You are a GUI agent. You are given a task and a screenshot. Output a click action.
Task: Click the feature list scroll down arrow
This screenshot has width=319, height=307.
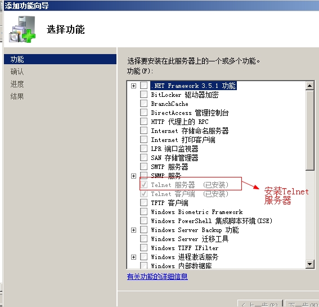coord(309,264)
